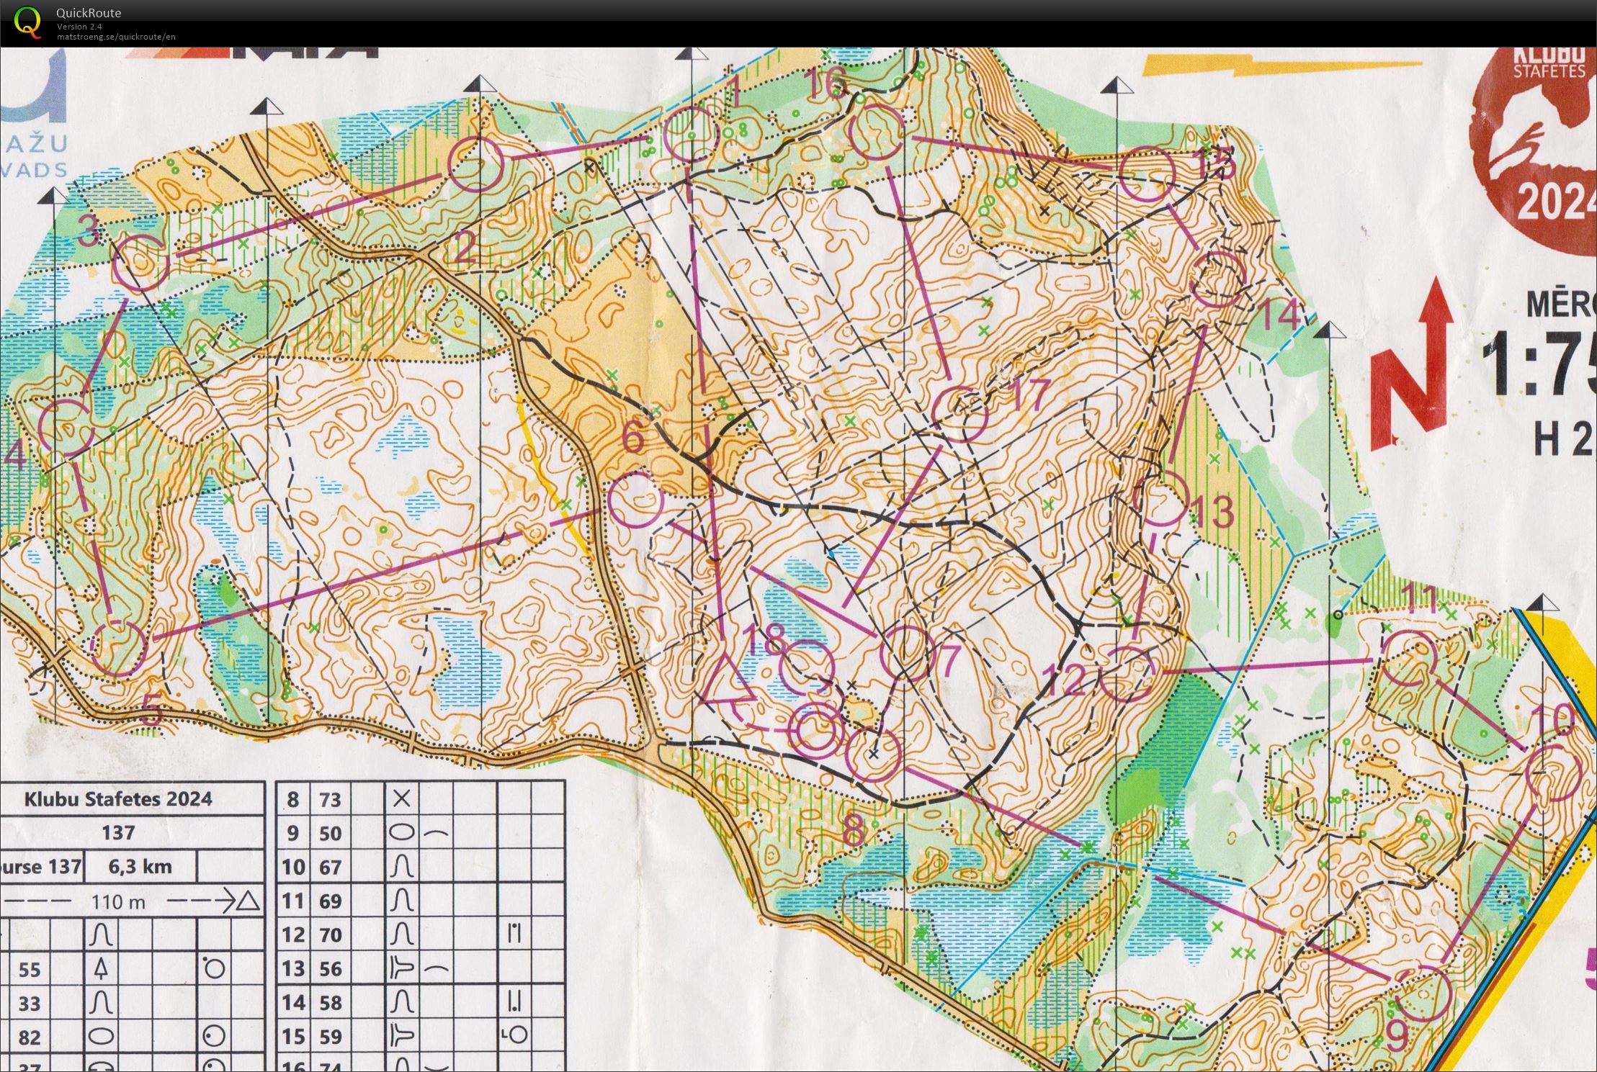Click control circle 16 marker
Screen dimensions: 1597x1072
point(876,131)
